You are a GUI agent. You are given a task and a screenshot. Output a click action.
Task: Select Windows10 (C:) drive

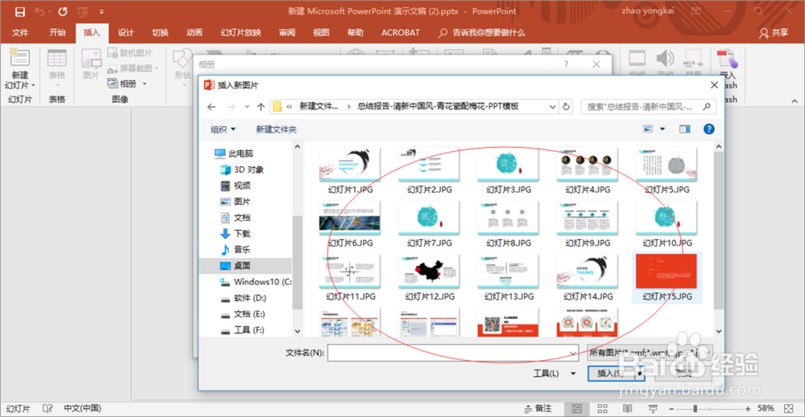tap(255, 282)
